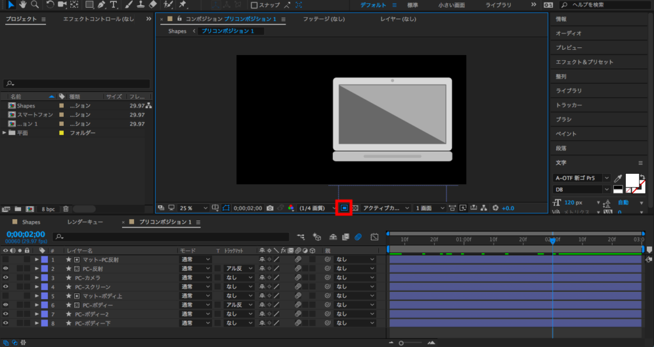654x347 pixels.
Task: Click the red-highlighted region of interest icon
Action: [x=344, y=208]
